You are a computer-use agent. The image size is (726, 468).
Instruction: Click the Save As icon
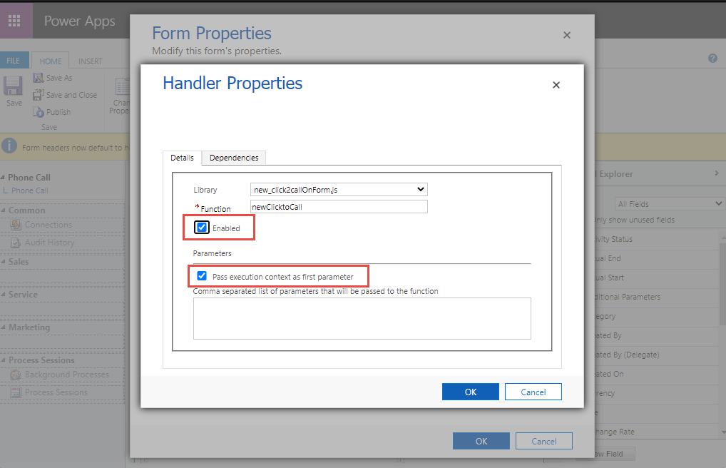pyautogui.click(x=38, y=78)
